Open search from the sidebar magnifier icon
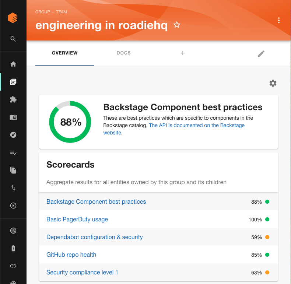Image resolution: width=291 pixels, height=284 pixels. click(x=13, y=39)
